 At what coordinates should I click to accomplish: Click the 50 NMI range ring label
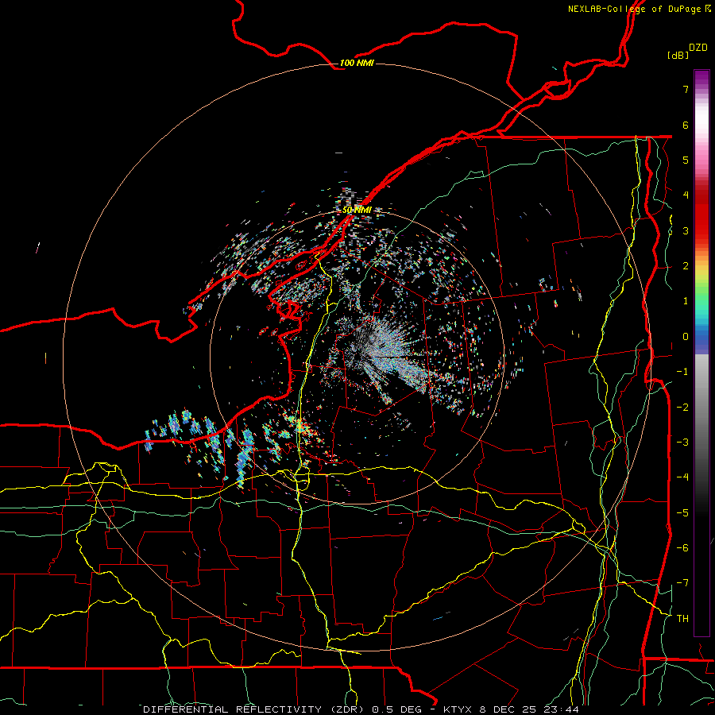[x=357, y=210]
